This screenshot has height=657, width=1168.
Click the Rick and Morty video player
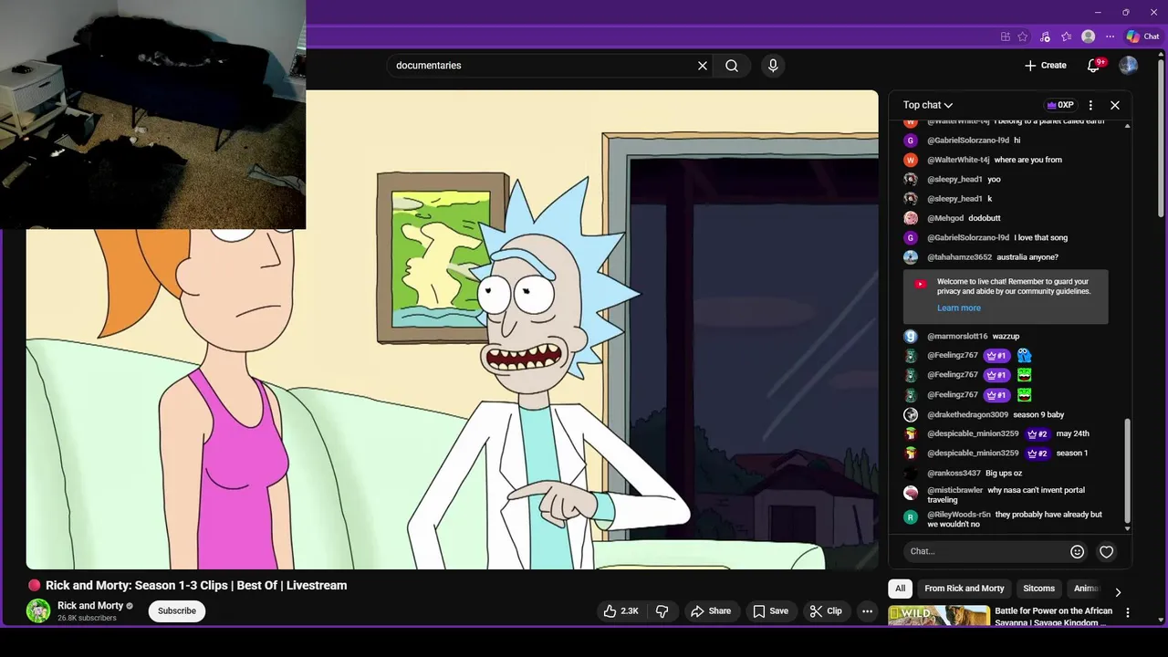point(452,329)
